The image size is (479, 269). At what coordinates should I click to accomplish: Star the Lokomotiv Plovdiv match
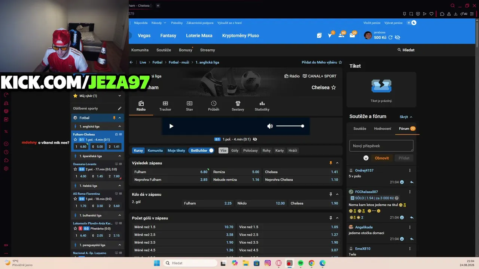tap(75, 229)
